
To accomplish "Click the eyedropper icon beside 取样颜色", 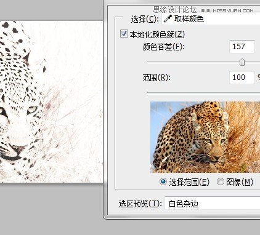I will pyautogui.click(x=168, y=18).
